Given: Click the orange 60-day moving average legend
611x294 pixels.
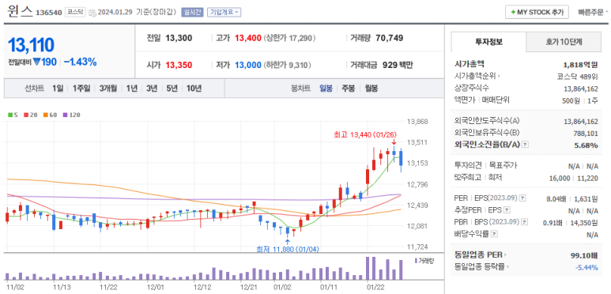Looking at the screenshot, I should click(x=51, y=115).
